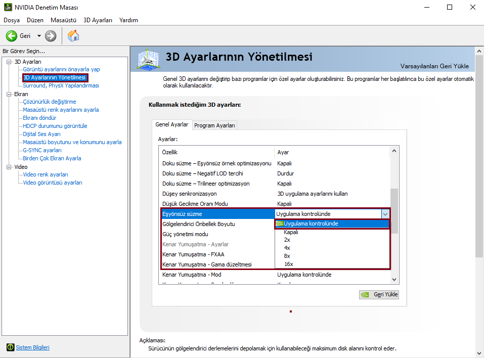
Task: Choose 16x anisotropic filtering option
Action: [332, 264]
